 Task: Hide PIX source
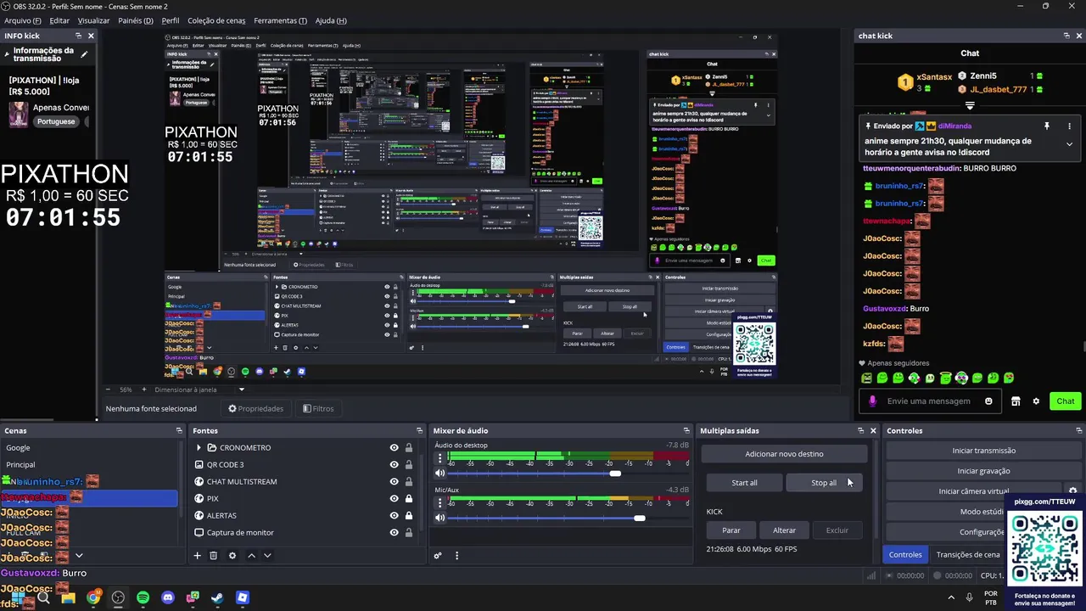394,499
